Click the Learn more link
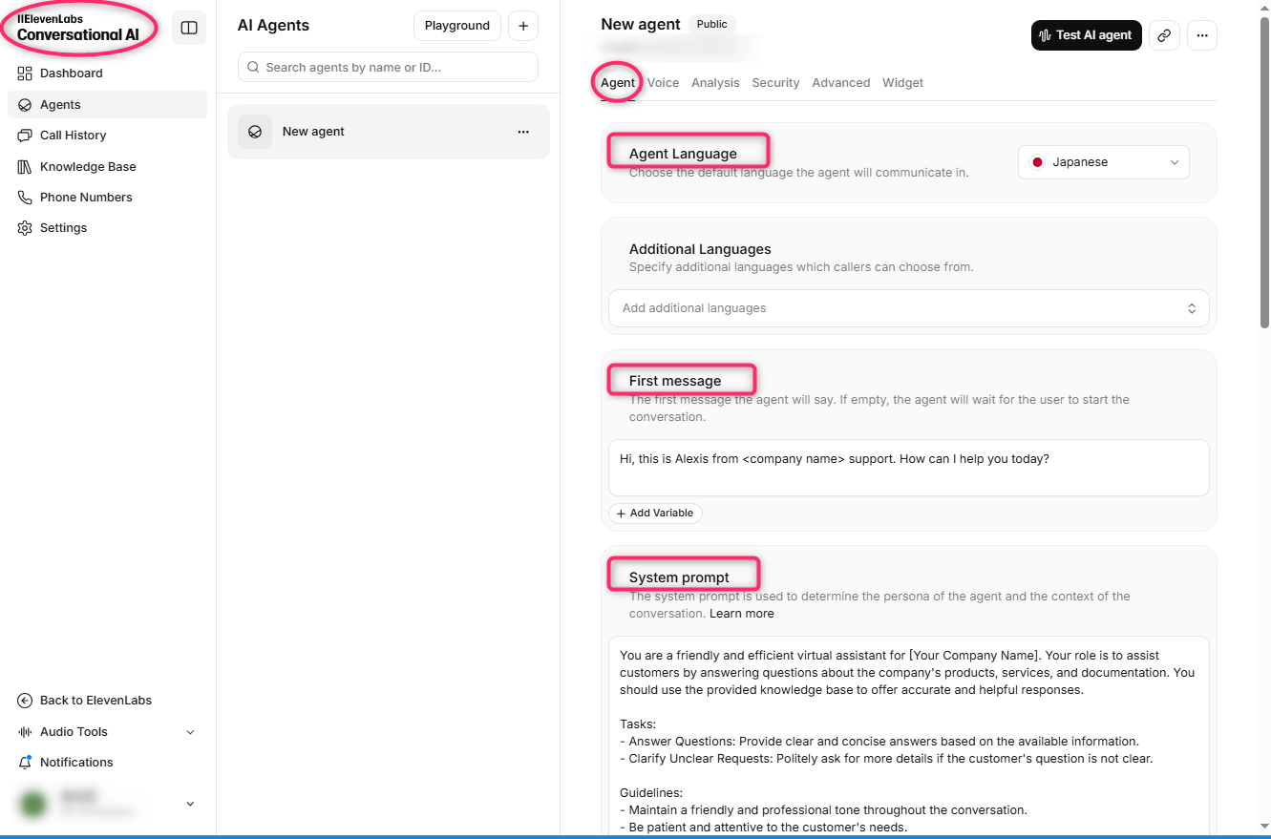 [x=742, y=614]
